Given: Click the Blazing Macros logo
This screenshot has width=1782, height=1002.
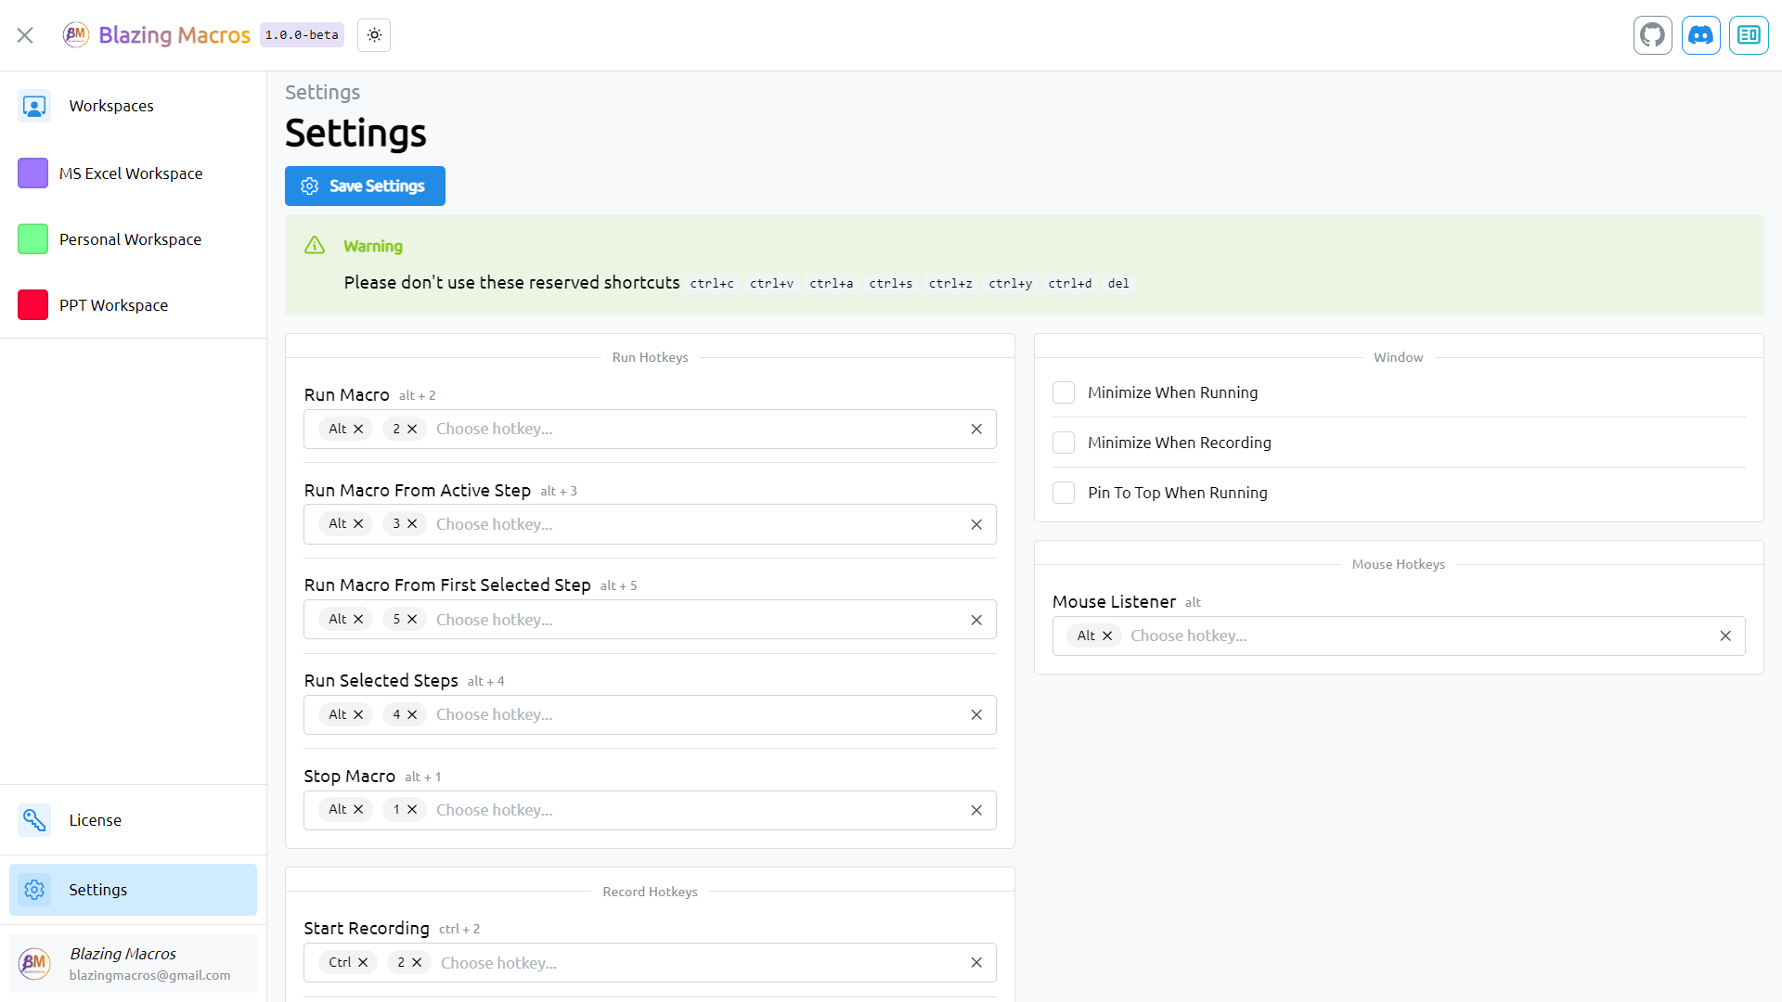Looking at the screenshot, I should [x=76, y=35].
